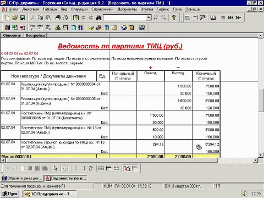
Task: Click the red arrow outgoing document icon
Action: coord(23,28)
